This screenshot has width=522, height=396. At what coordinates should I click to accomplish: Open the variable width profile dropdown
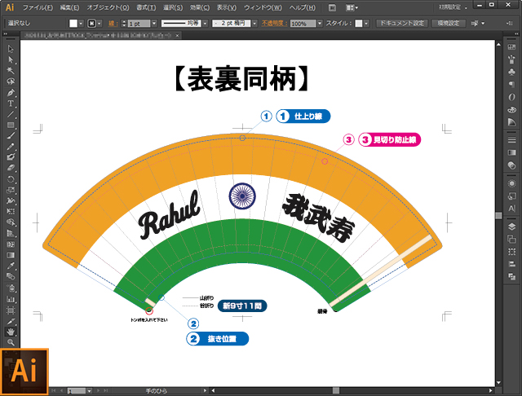point(206,24)
